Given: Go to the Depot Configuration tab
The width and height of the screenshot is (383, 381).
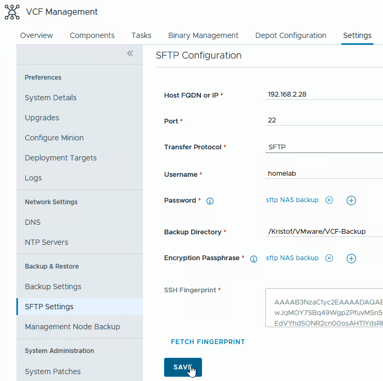Looking at the screenshot, I should tap(291, 35).
